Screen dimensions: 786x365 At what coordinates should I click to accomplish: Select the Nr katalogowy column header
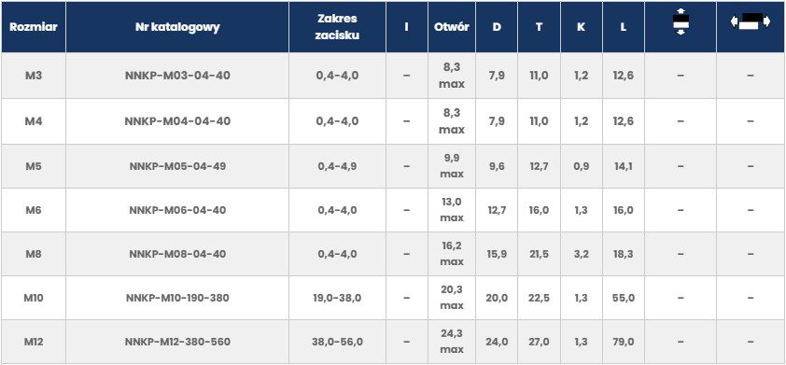(177, 27)
